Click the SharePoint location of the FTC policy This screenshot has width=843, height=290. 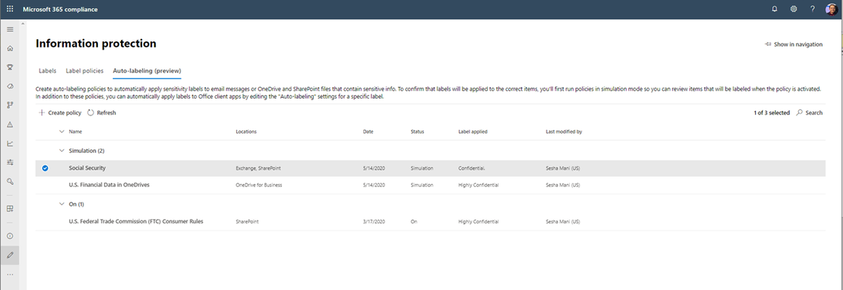pos(247,221)
